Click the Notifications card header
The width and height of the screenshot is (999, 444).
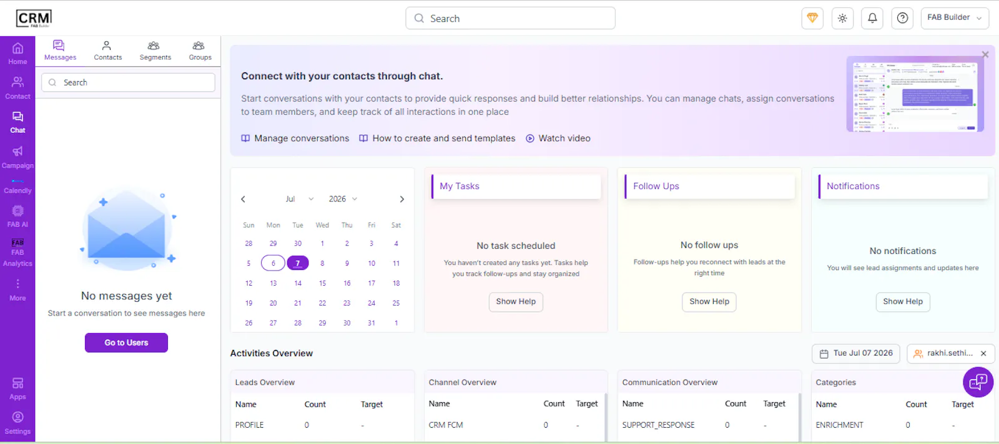903,186
